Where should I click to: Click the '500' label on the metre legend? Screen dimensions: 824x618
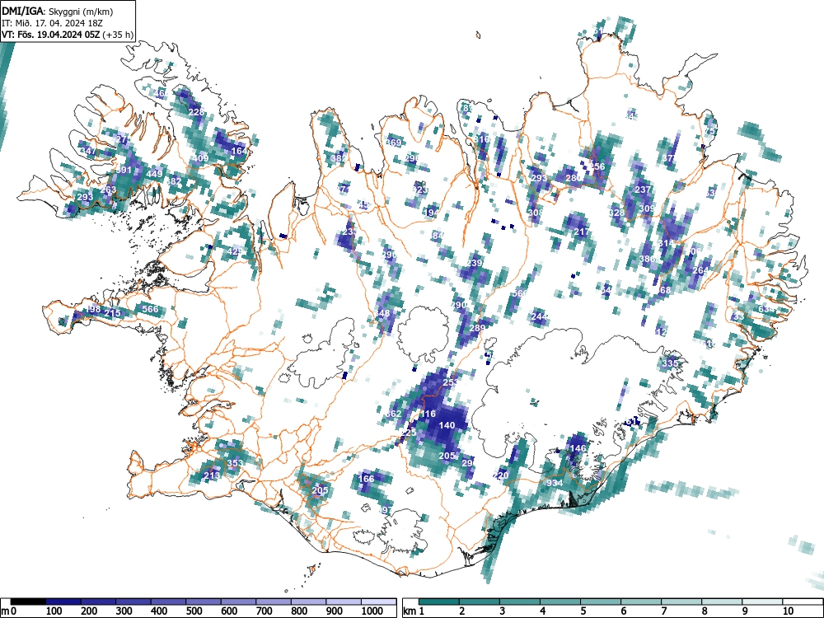pos(194,611)
